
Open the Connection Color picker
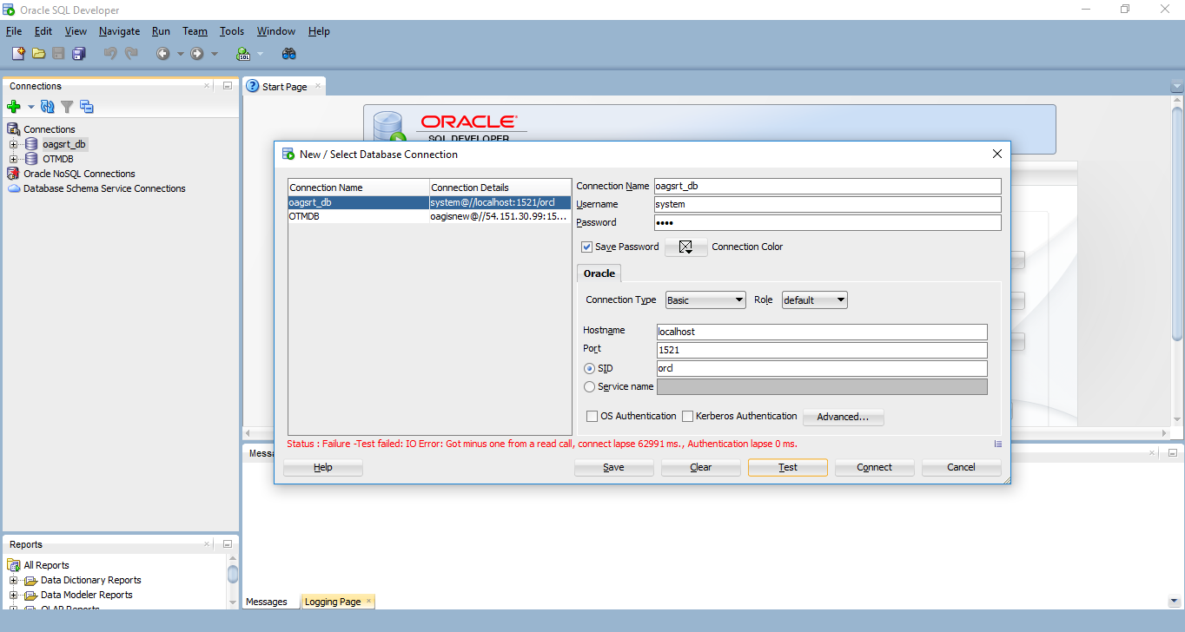tap(686, 247)
